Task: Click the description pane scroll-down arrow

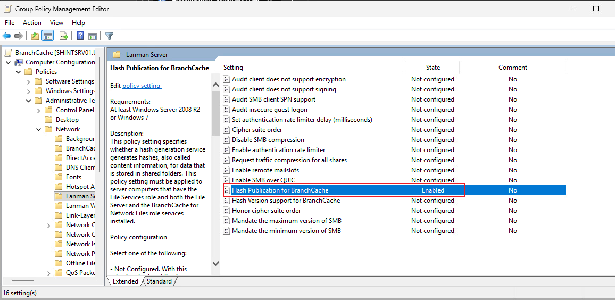Action: tap(215, 263)
